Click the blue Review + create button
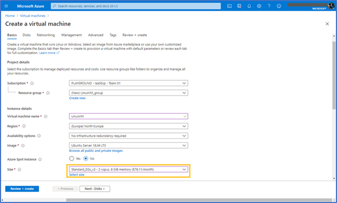The height and width of the screenshot is (203, 337). point(22,189)
